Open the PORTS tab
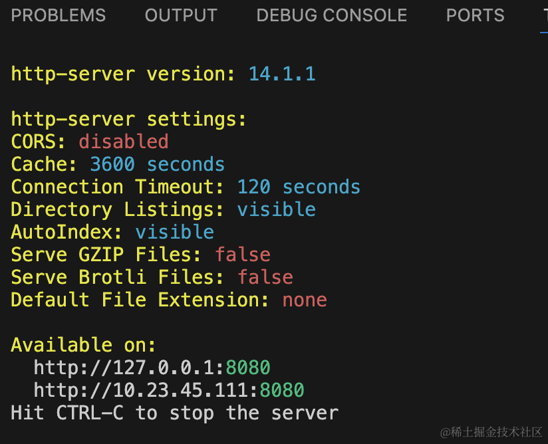Image resolution: width=548 pixels, height=444 pixels. [x=476, y=15]
